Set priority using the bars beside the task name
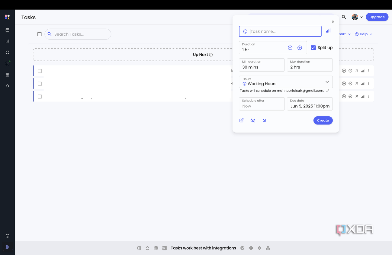Image resolution: width=392 pixels, height=255 pixels. [x=328, y=31]
